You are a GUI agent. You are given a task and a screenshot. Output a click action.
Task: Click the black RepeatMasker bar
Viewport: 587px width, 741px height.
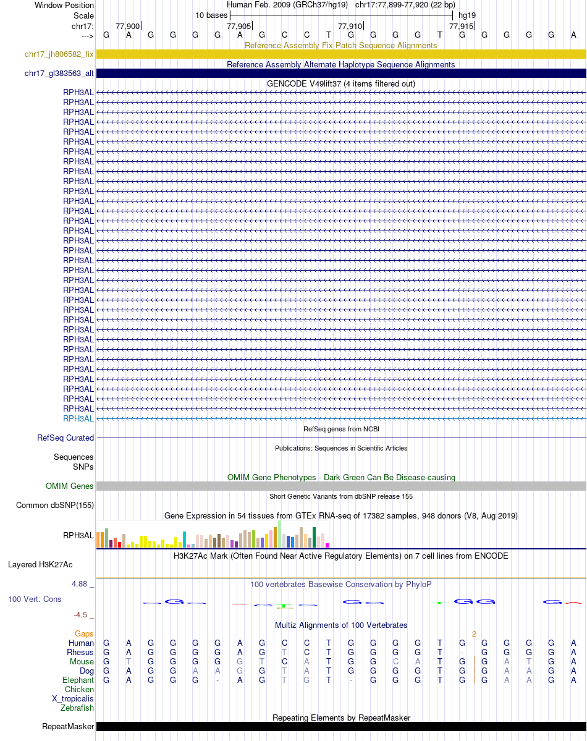[341, 726]
